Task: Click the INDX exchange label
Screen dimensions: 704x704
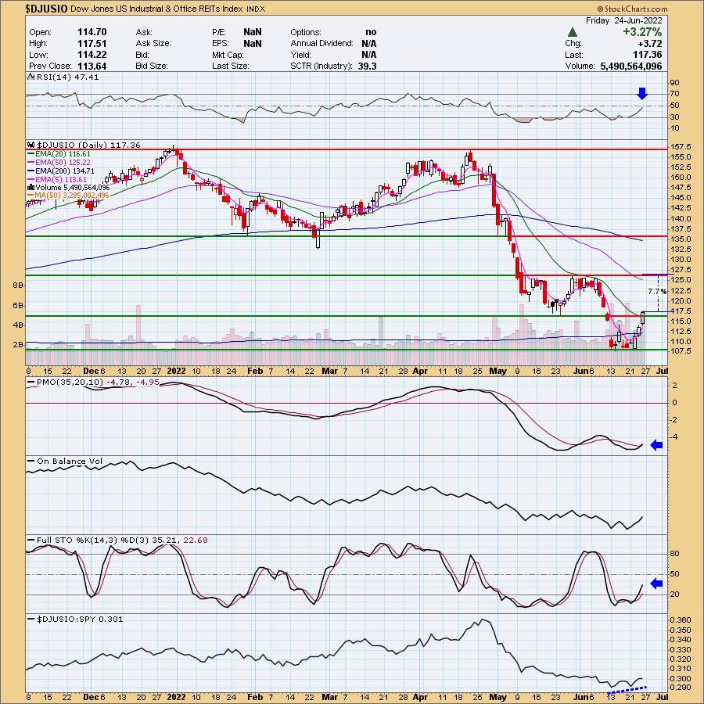Action: [256, 9]
